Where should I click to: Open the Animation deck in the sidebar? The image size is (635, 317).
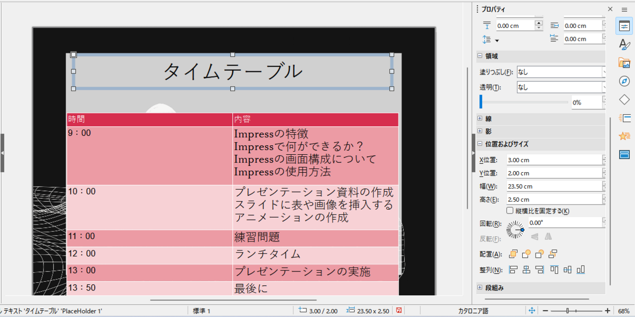pyautogui.click(x=624, y=136)
